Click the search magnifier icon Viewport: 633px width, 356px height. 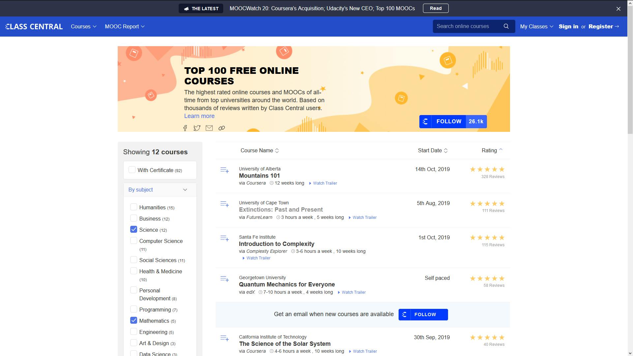click(x=506, y=26)
